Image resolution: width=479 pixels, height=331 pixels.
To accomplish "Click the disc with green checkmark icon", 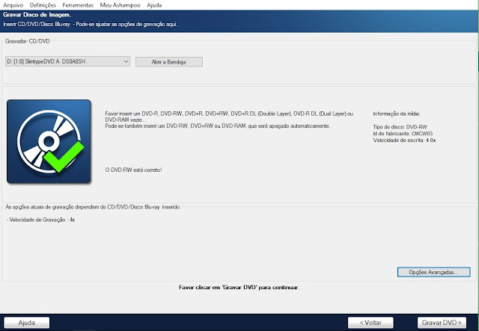I will pos(49,141).
